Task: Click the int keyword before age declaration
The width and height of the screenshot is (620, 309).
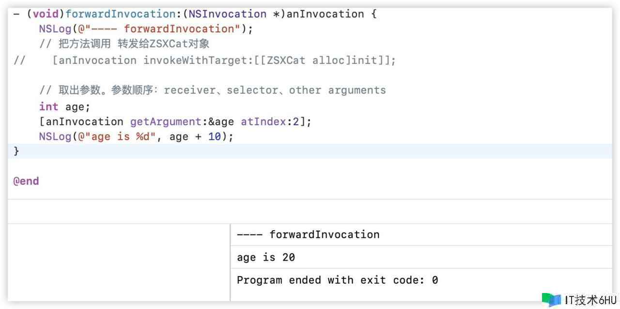Action: [x=48, y=107]
